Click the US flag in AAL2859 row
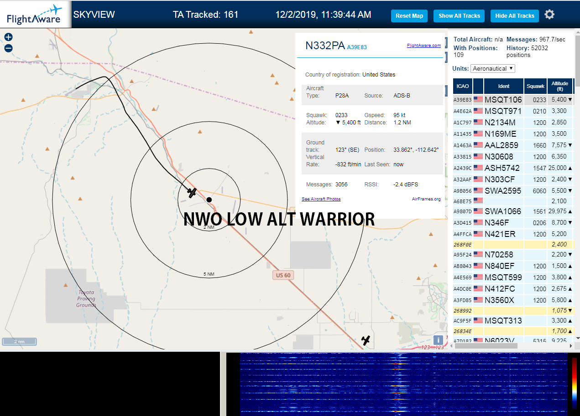Screen dimensions: 580x416 [x=478, y=145]
